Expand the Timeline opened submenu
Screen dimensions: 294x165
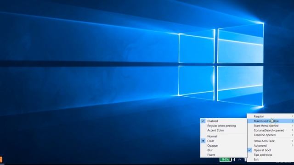[271, 135]
